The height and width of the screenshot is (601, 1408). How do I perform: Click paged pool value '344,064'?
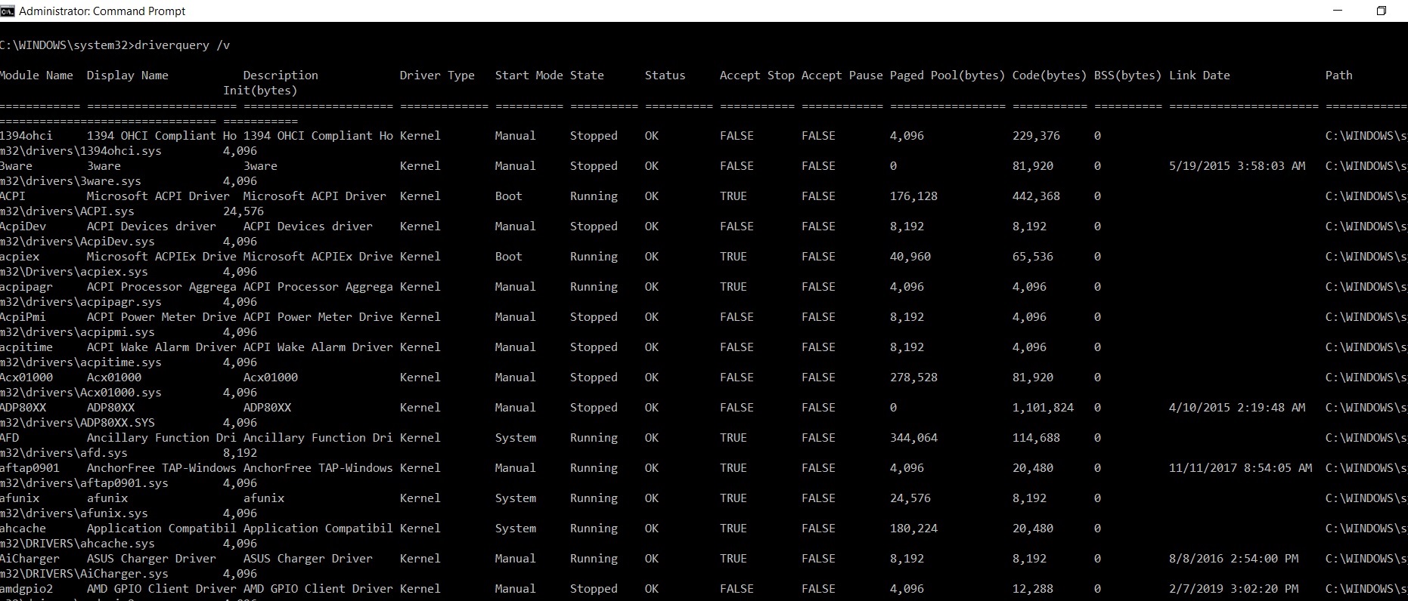pos(913,438)
